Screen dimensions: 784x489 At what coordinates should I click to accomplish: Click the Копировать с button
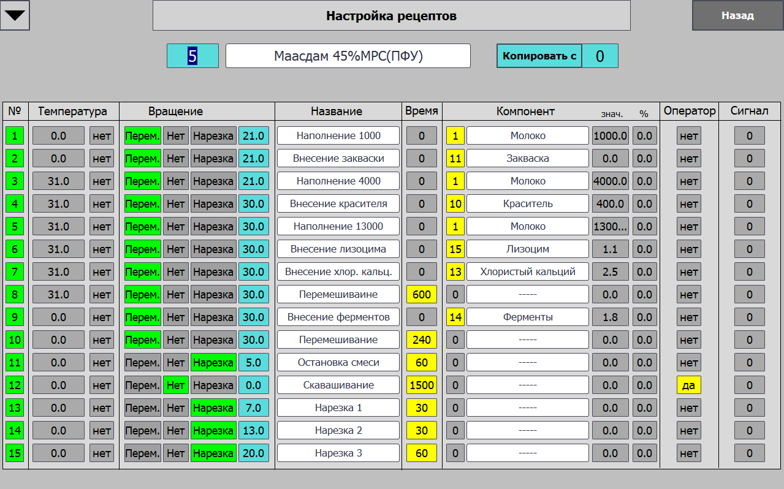click(539, 56)
